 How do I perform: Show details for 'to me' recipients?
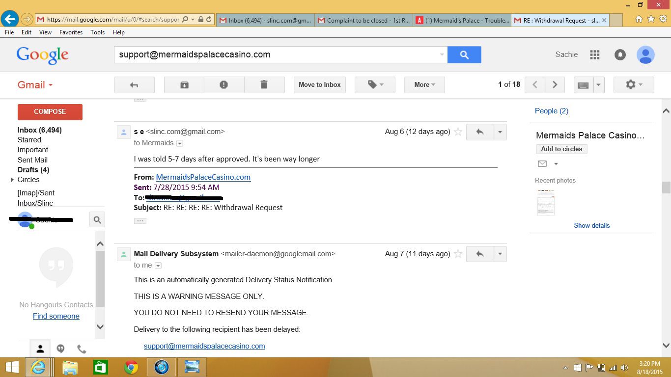[158, 266]
